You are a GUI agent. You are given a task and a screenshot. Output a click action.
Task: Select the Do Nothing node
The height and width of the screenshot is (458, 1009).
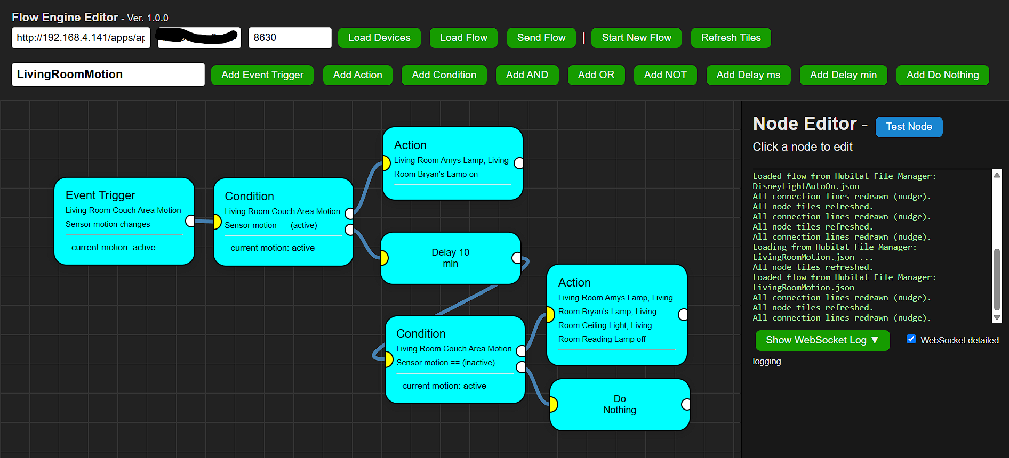[620, 405]
